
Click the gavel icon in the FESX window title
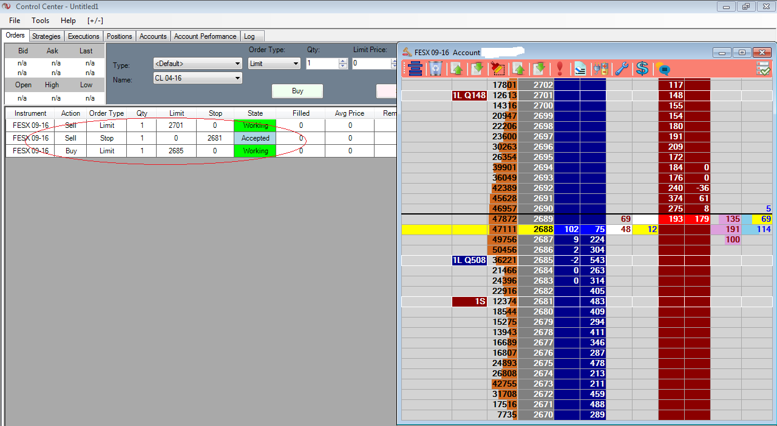coord(407,53)
